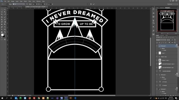Select the Blur tool

point(2,24)
